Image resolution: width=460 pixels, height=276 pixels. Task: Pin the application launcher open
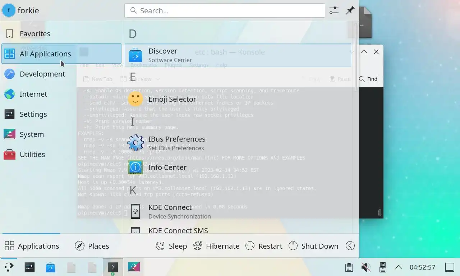tap(350, 10)
